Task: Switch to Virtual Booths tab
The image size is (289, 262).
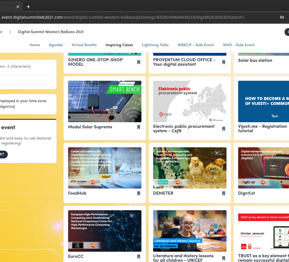Action: [x=84, y=45]
